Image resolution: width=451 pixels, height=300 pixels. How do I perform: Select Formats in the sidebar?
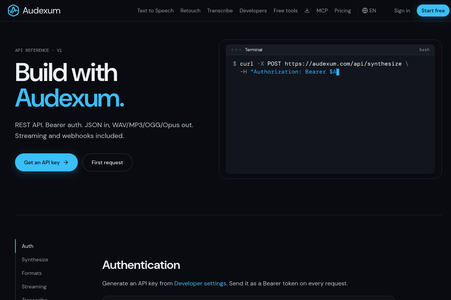pos(32,273)
